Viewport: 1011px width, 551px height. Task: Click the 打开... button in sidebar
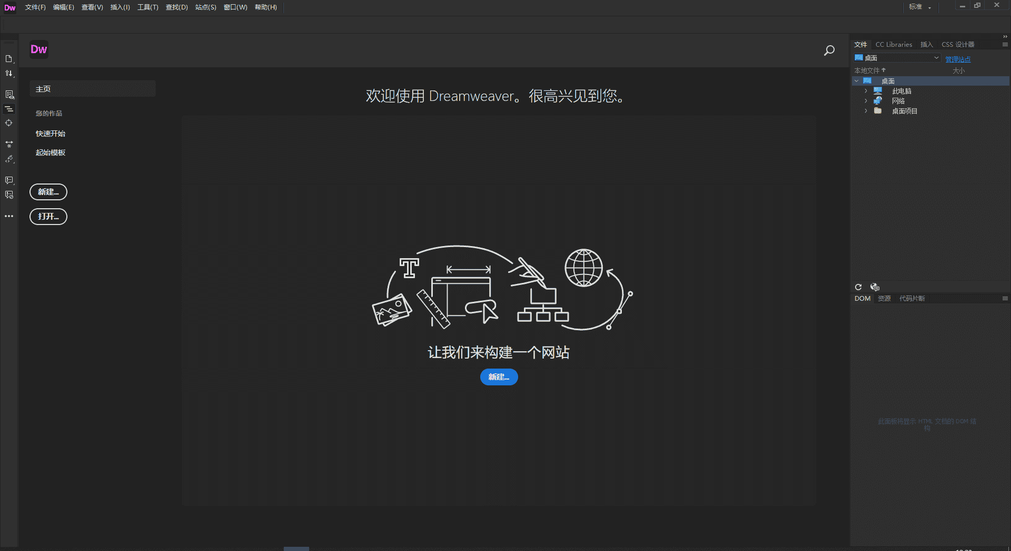point(48,217)
